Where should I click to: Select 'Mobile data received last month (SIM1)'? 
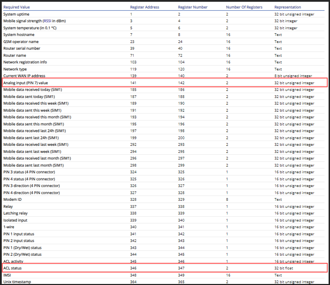pyautogui.click(x=37, y=158)
